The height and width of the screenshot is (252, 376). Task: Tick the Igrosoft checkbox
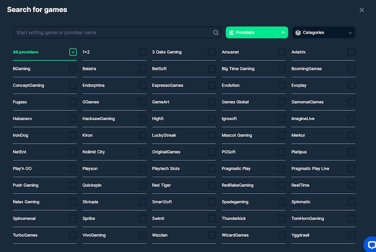coord(282,119)
